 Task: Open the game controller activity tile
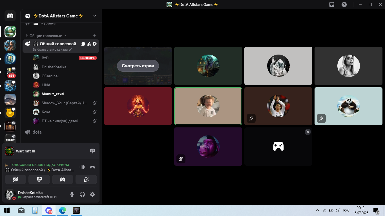point(278,147)
